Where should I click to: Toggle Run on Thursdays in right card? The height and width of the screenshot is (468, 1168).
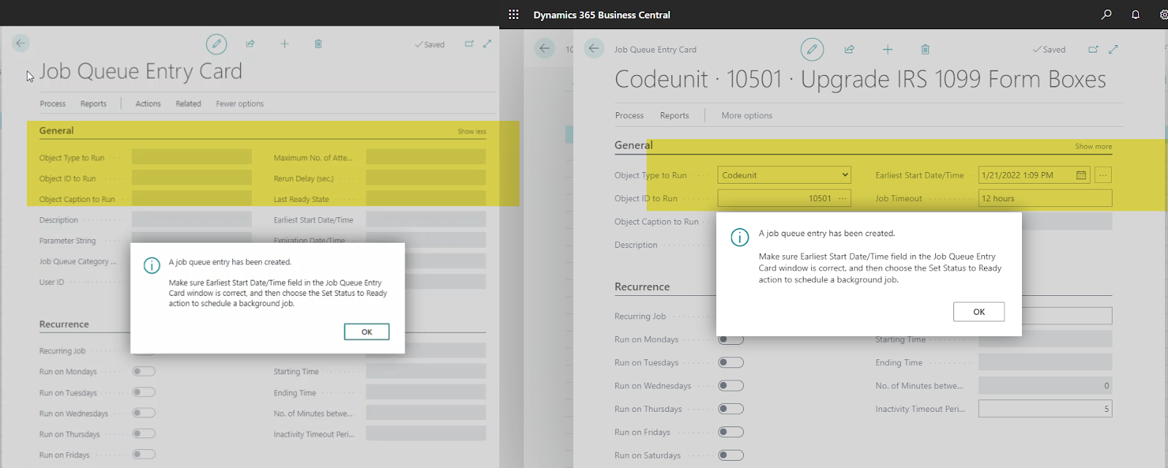pos(731,409)
